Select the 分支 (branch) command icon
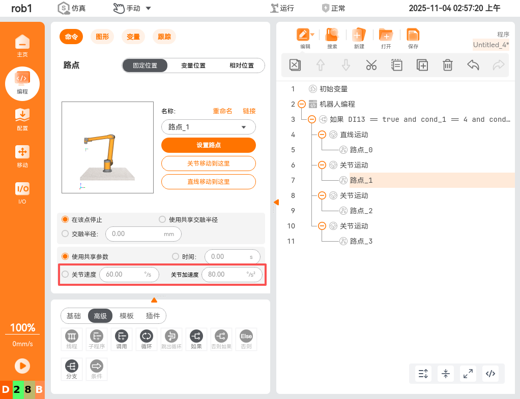Viewport: 520px width, 399px height. click(x=72, y=369)
